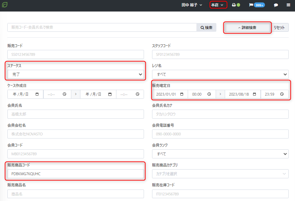Click the 販売商品カテゴリ field label

click(x=165, y=165)
